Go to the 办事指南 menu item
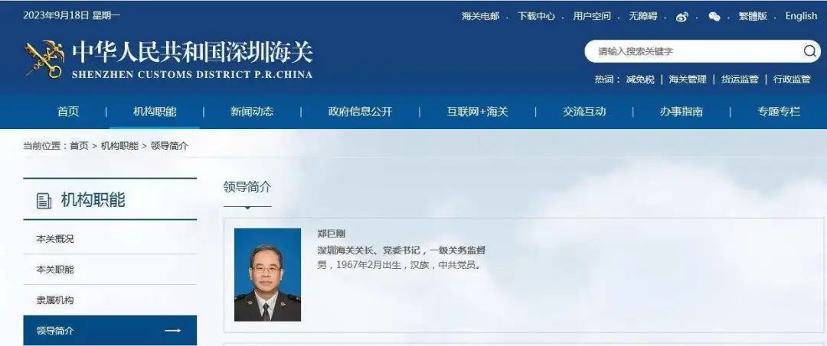Viewport: 827px width, 346px height. tap(682, 112)
